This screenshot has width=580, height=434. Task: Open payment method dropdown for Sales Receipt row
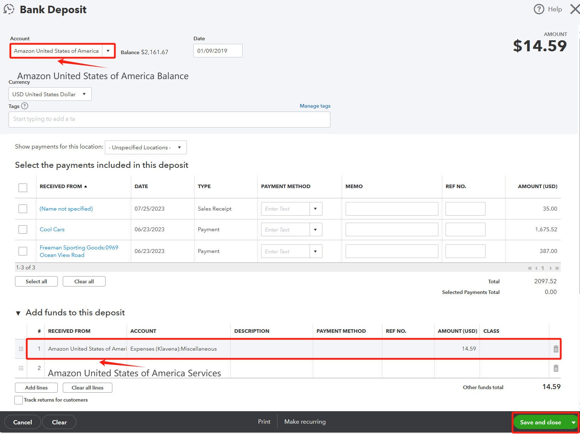(315, 209)
